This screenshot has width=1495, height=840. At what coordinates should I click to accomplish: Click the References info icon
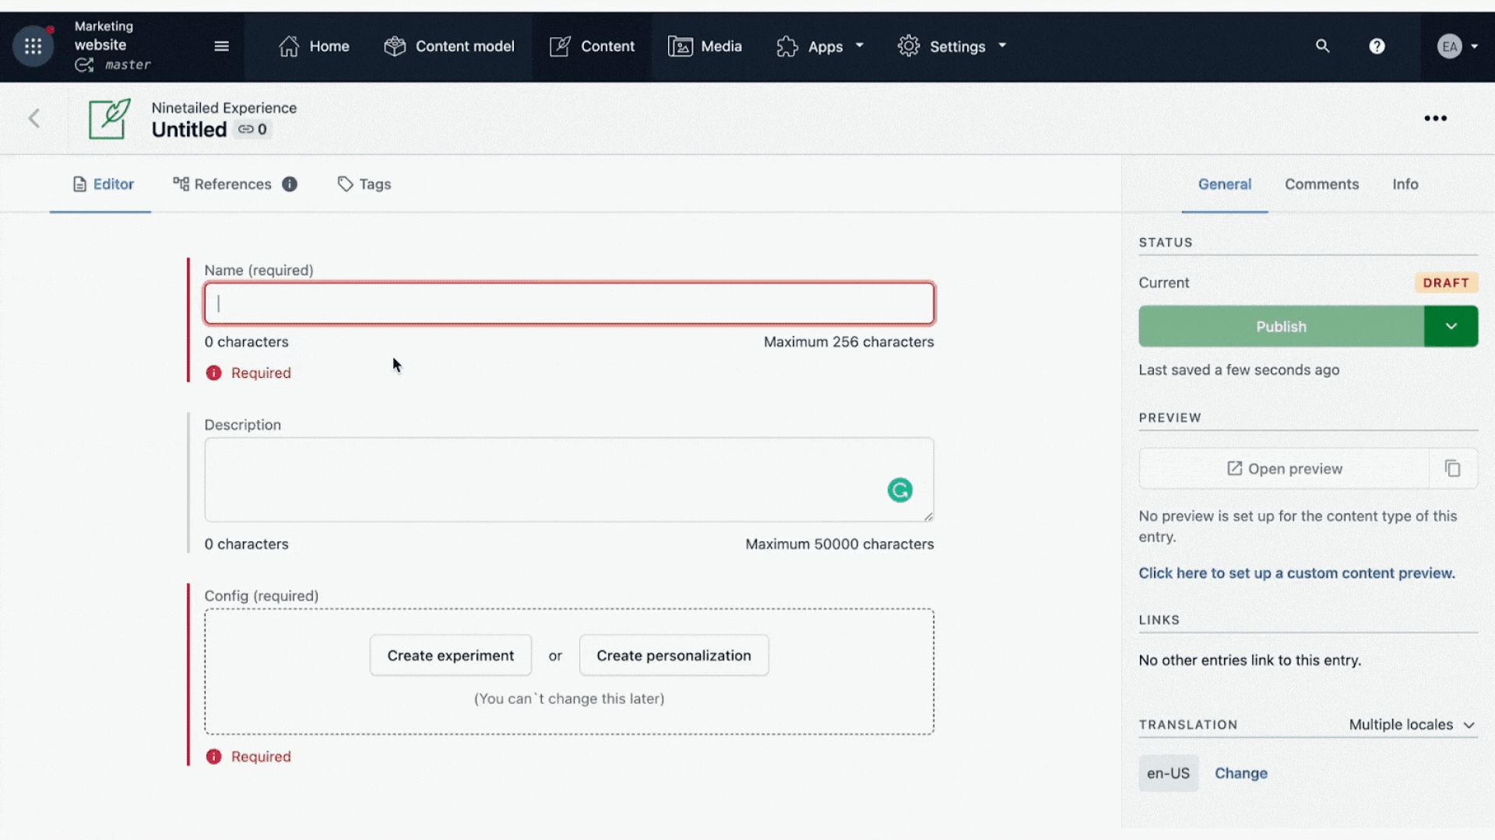pos(290,184)
